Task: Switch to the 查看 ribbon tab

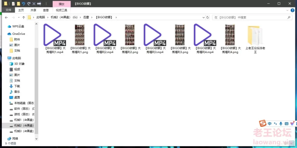Action: click(46, 10)
